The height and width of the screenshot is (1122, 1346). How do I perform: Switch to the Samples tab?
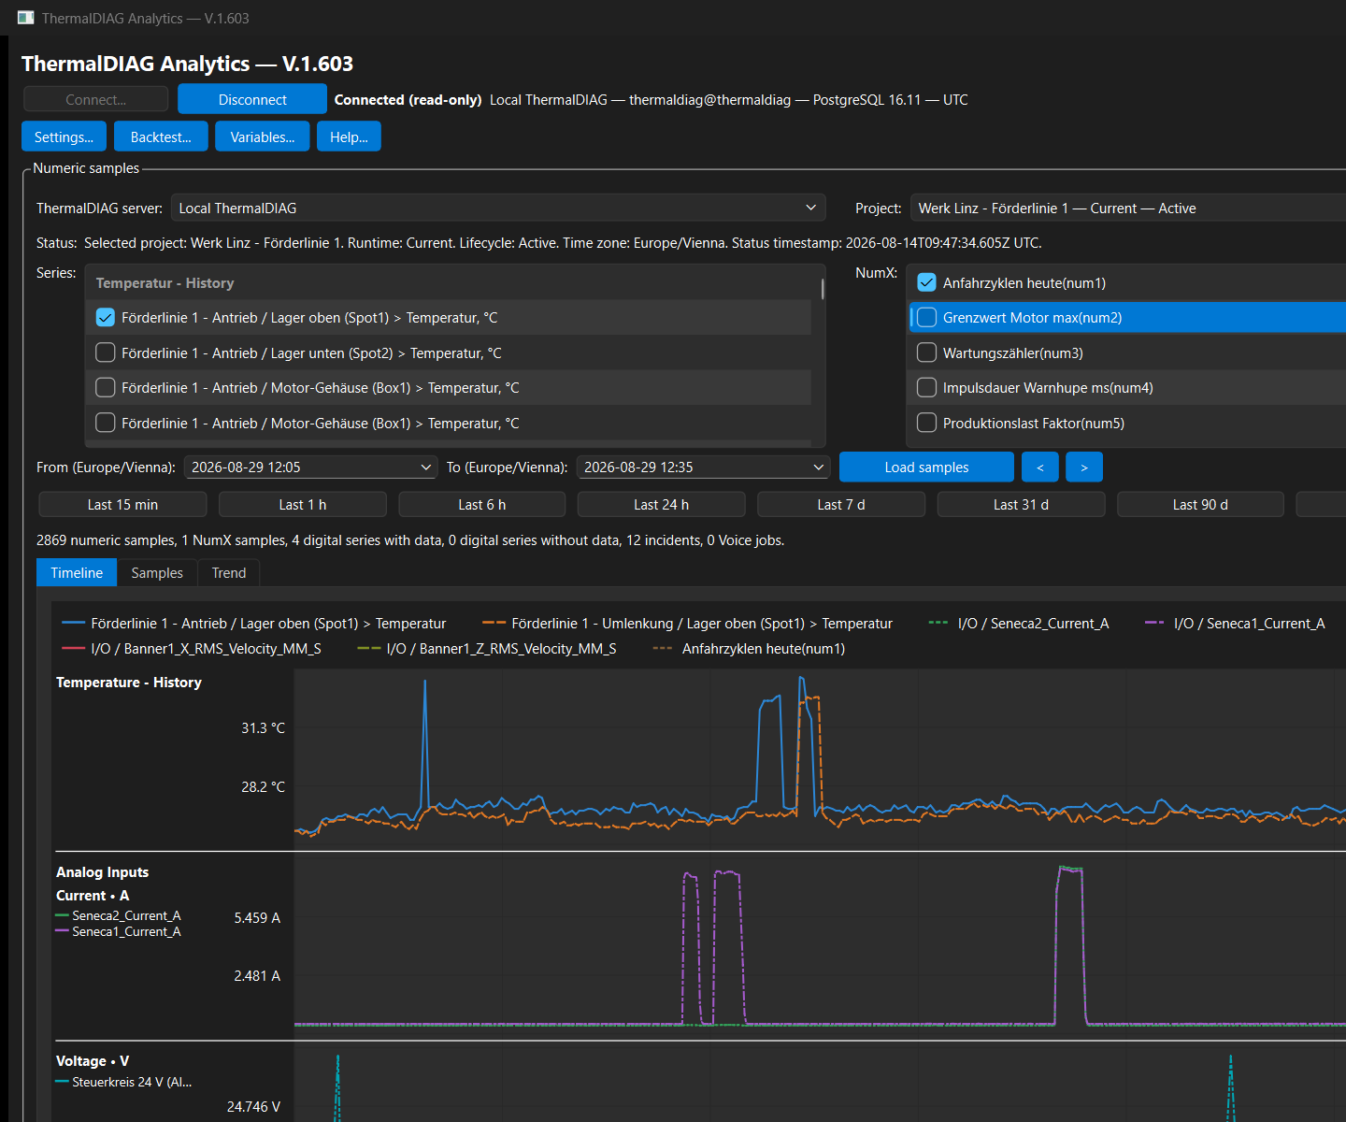[157, 572]
